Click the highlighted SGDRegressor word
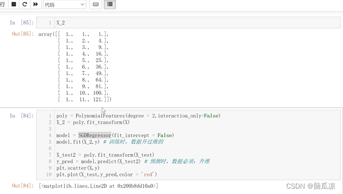 95,135
